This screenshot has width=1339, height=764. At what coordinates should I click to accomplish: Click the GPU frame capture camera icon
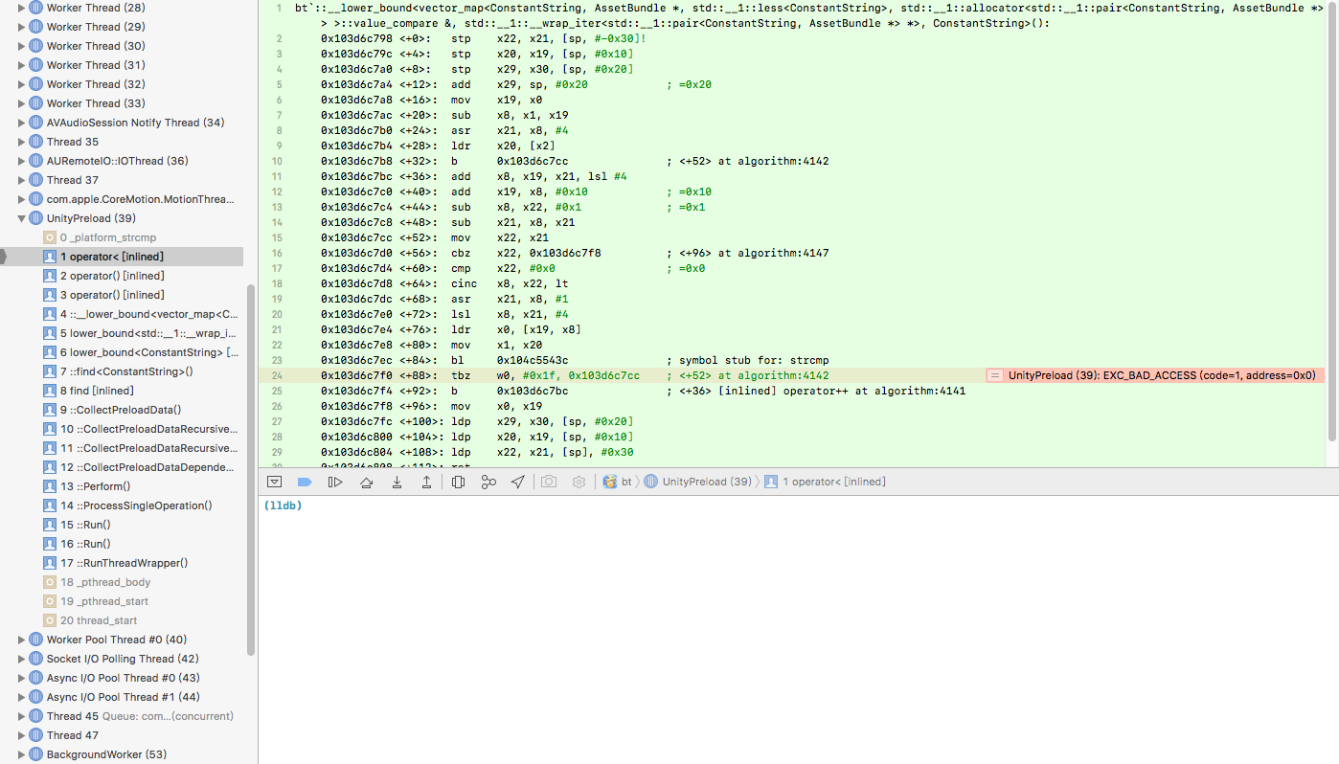click(x=549, y=482)
